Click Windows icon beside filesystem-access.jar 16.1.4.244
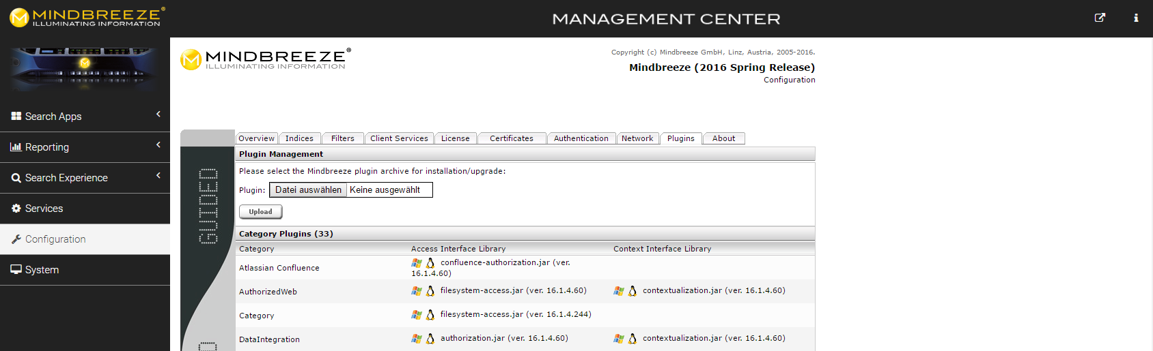This screenshot has height=351, width=1153. coord(417,314)
